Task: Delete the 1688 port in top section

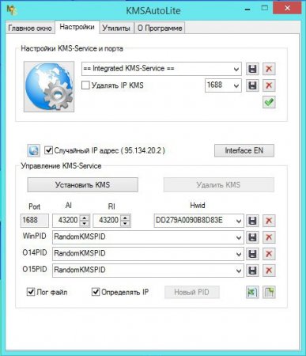Action: (269, 85)
